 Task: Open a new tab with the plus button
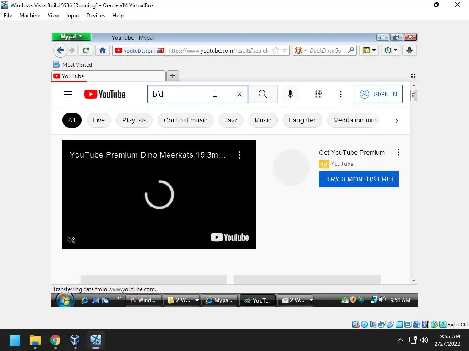173,76
